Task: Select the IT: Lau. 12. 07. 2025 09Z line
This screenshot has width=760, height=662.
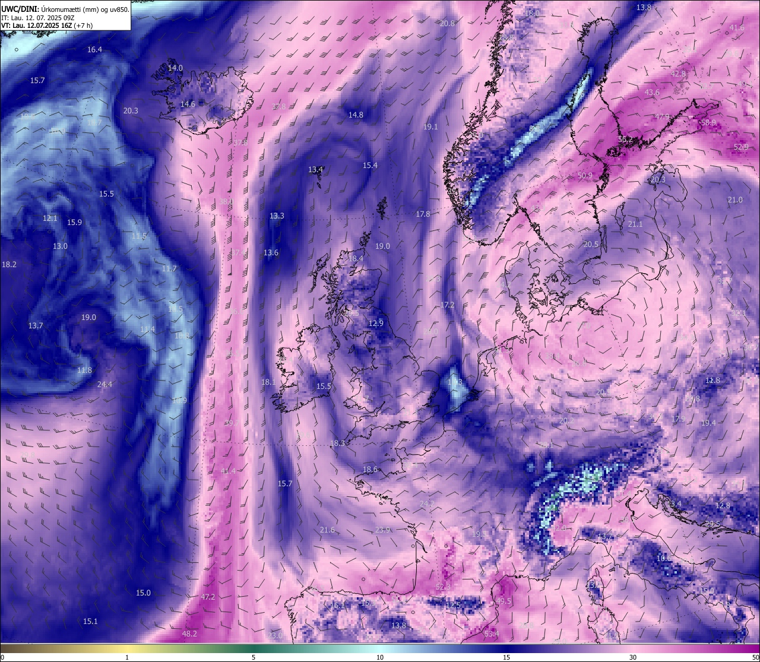Action: (37, 18)
